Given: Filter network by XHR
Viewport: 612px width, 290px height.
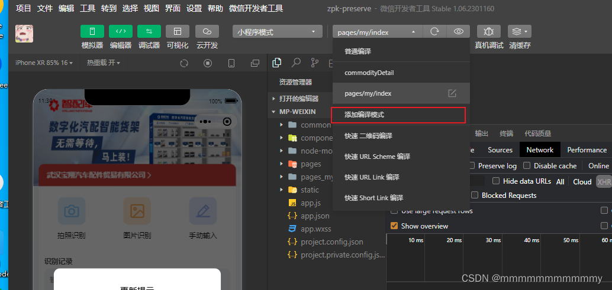Looking at the screenshot, I should coord(604,182).
